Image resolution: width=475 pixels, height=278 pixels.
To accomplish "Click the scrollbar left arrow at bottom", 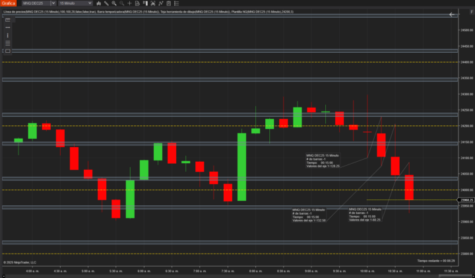I will tap(4, 276).
